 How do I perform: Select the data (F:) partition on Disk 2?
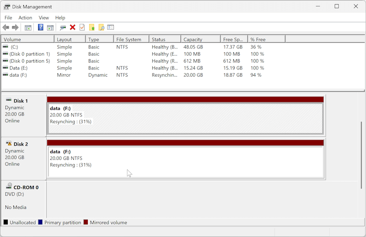[185, 159]
